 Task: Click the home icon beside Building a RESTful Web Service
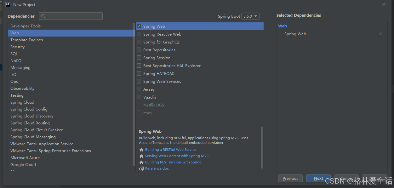(x=141, y=150)
